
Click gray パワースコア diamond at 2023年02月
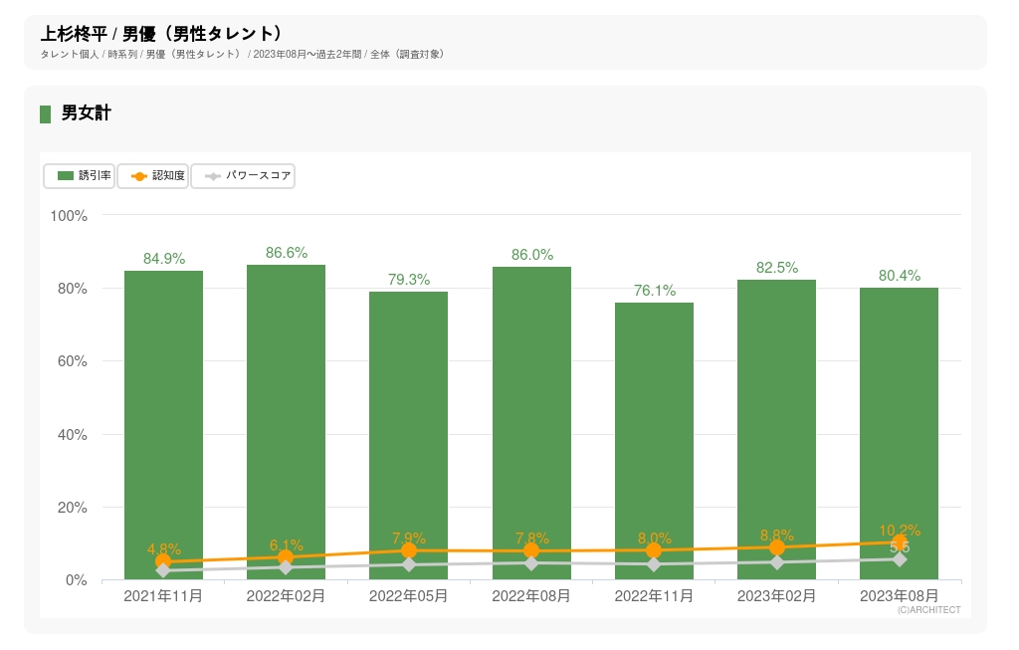pyautogui.click(x=776, y=562)
